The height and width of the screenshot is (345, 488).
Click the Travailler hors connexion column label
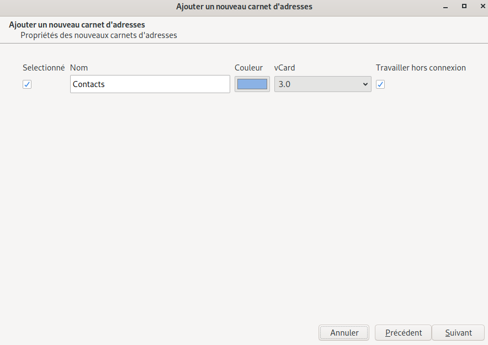421,68
